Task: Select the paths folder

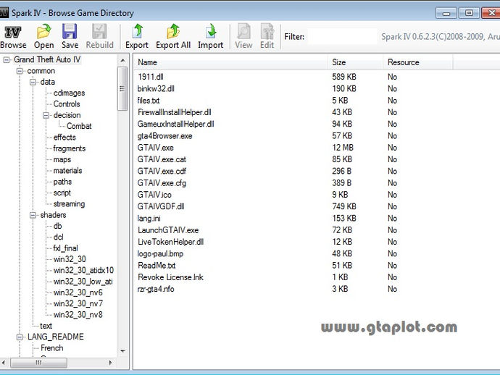Action: tap(62, 182)
